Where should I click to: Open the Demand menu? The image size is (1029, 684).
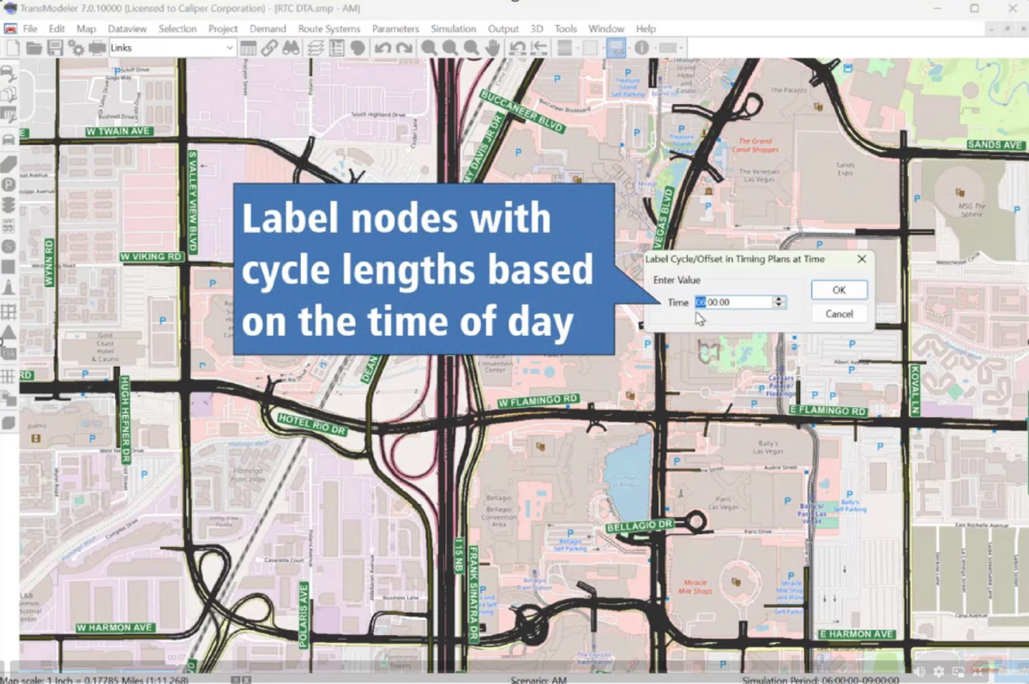point(268,28)
